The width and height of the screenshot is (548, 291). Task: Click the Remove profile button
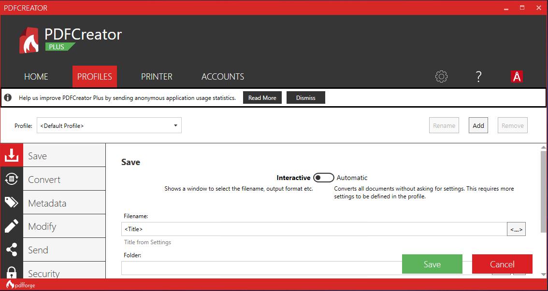pyautogui.click(x=513, y=125)
